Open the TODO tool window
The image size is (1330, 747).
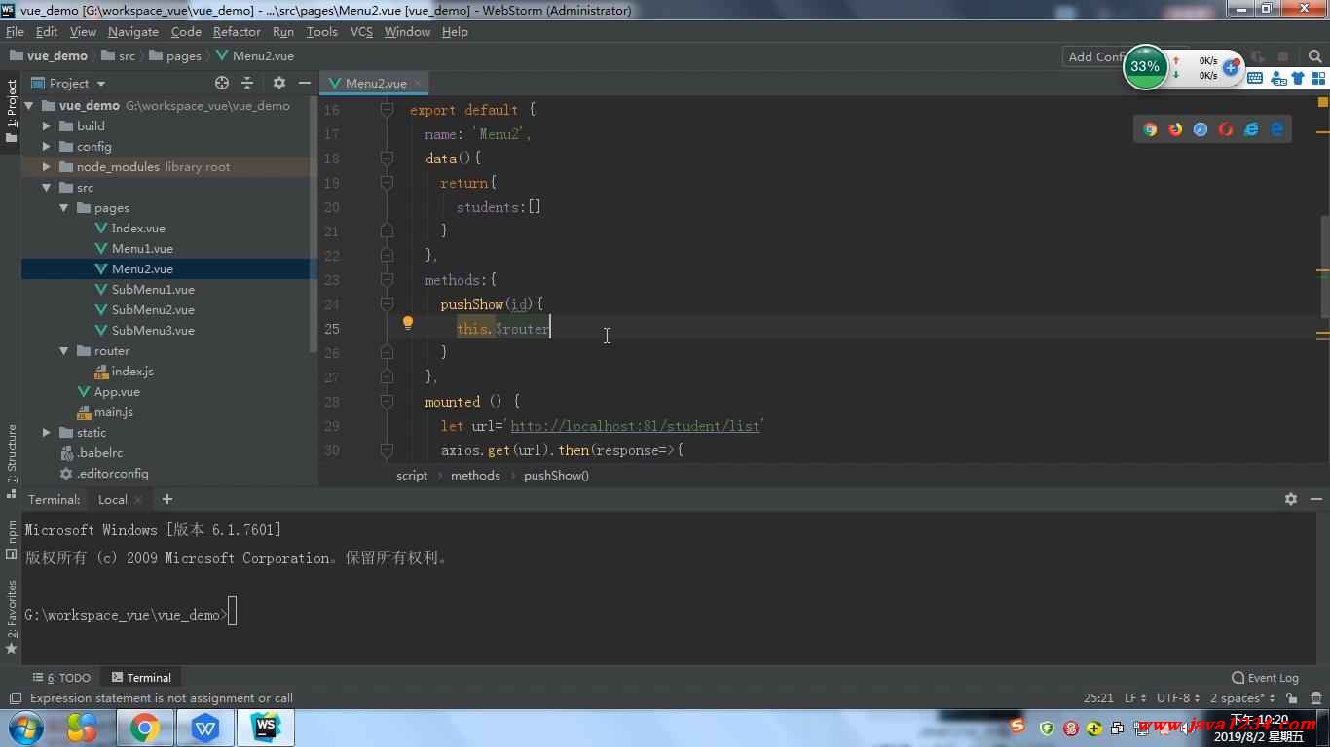coord(61,678)
